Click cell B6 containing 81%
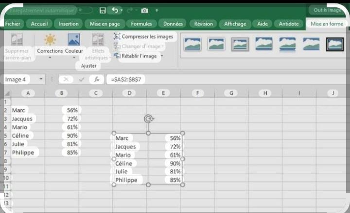This screenshot has width=350, height=213. tap(62, 144)
